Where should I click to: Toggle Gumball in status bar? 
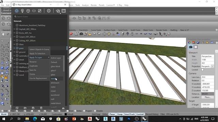(140, 114)
